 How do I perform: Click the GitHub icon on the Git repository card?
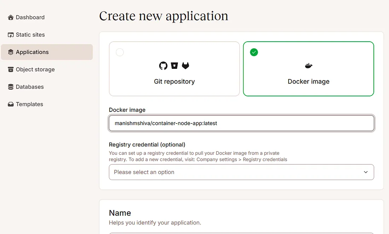(x=163, y=66)
